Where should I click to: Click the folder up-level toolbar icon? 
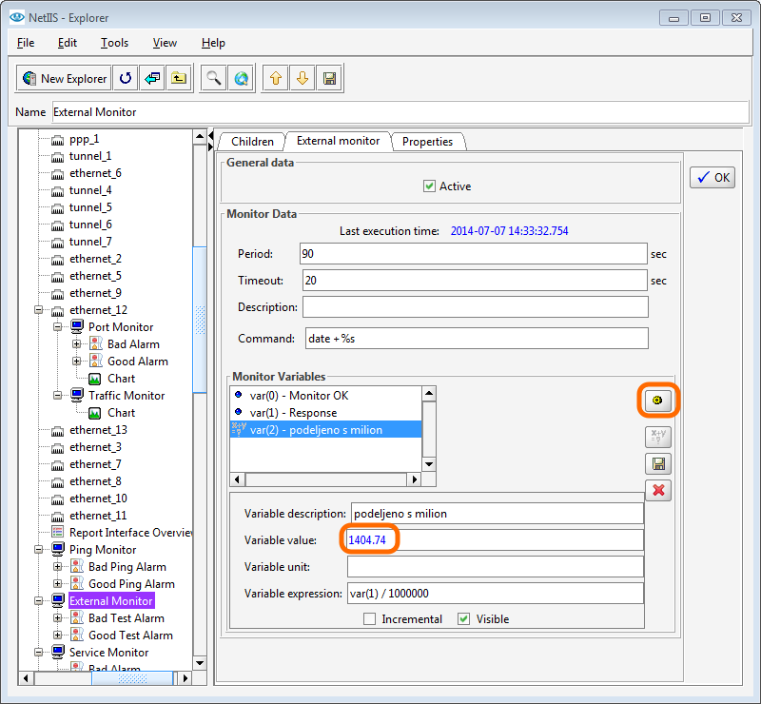coord(178,79)
